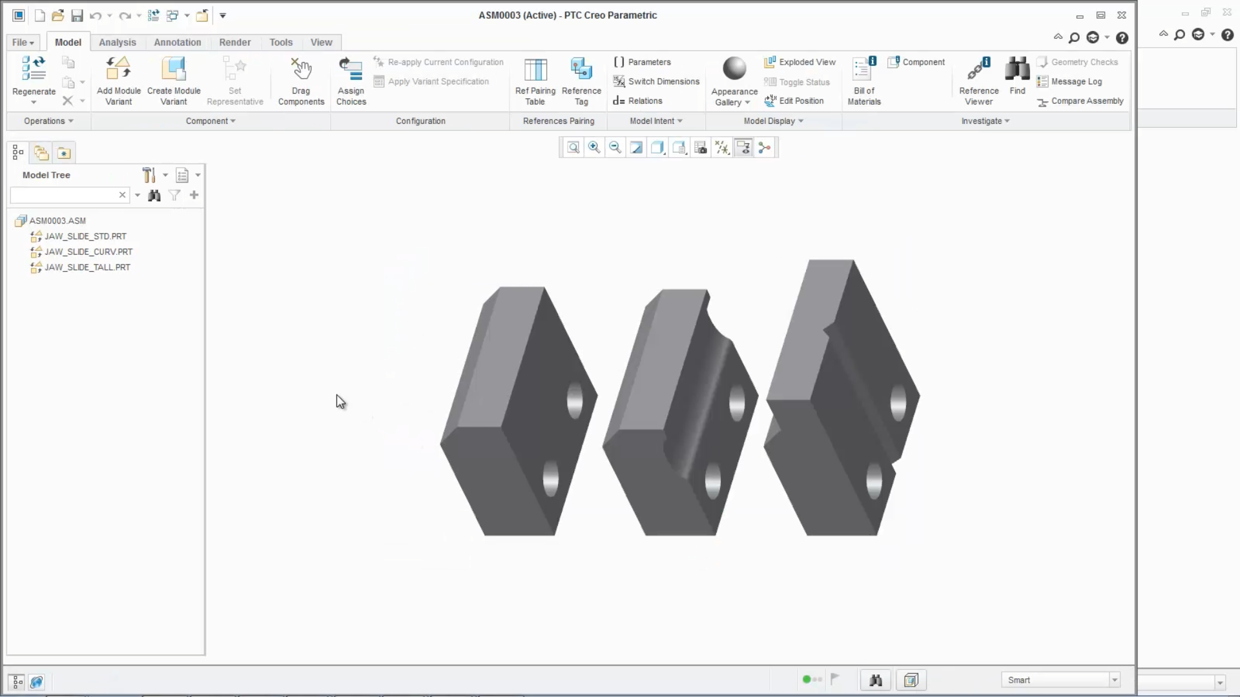Image resolution: width=1240 pixels, height=697 pixels.
Task: Click Switch Dimensions
Action: pos(656,81)
